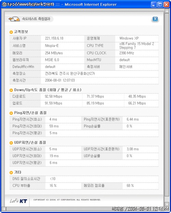Click the CPU load value 16 %
Viewport: 171px width, 213px height.
(x=53, y=186)
